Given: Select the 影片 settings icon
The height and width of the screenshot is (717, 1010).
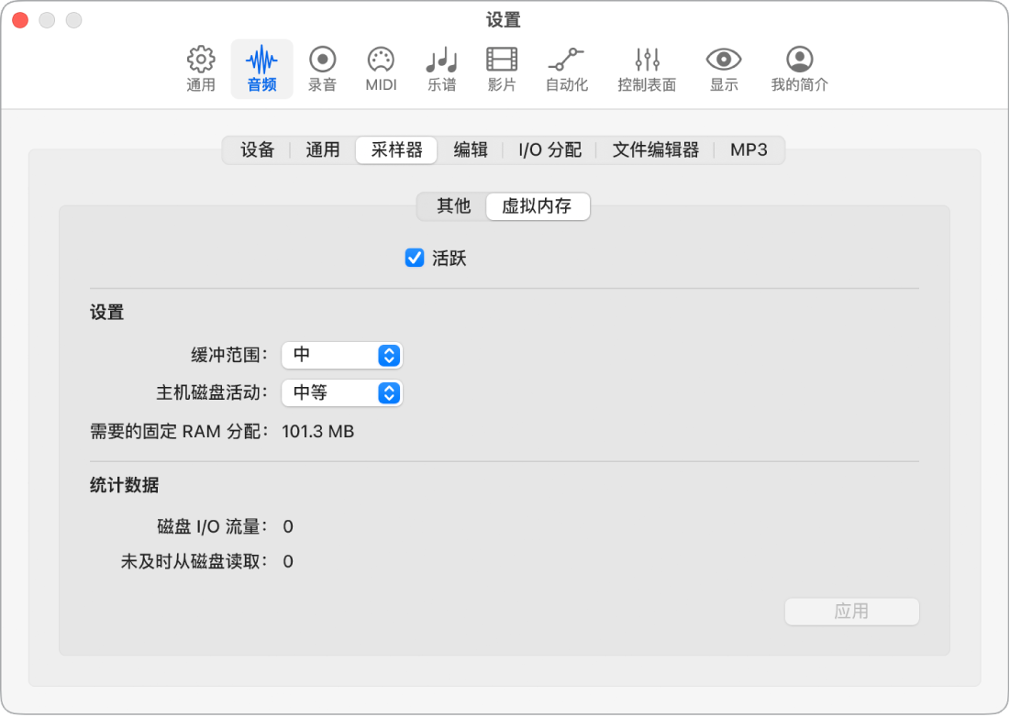Looking at the screenshot, I should coord(501,68).
